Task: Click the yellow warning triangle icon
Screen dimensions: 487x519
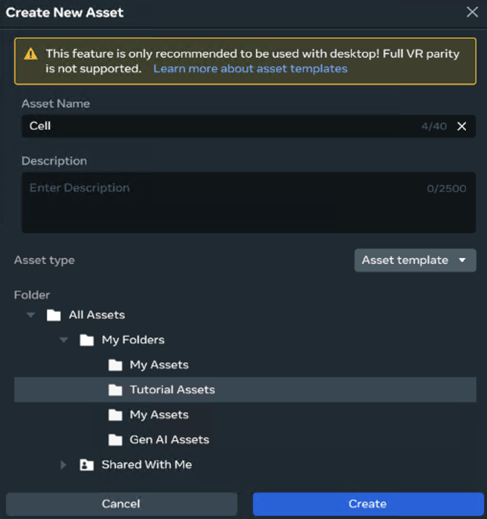Action: 31,54
